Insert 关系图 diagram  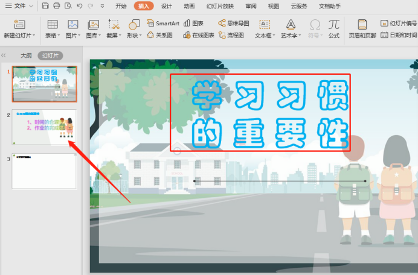[159, 35]
